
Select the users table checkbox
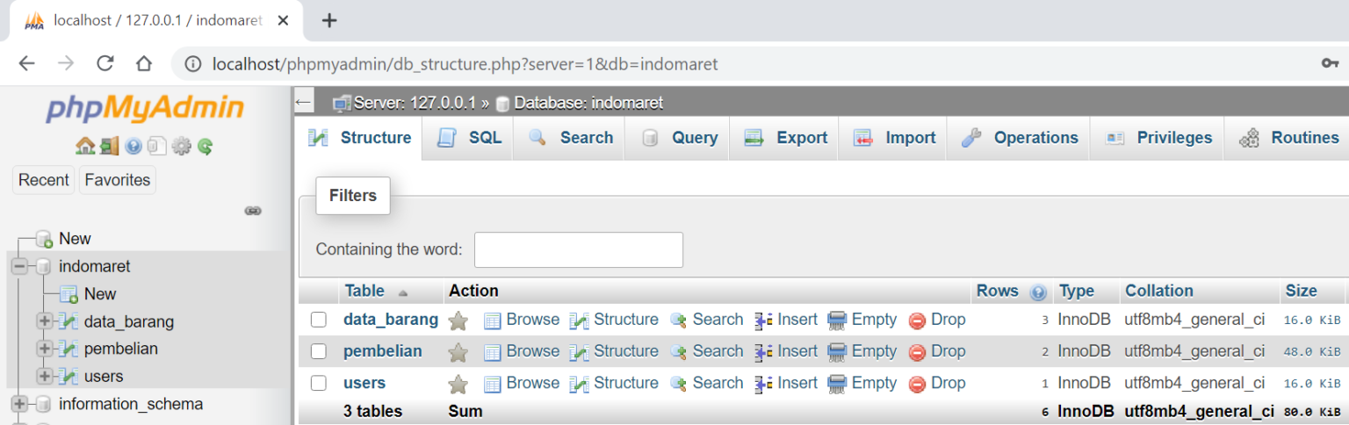319,383
